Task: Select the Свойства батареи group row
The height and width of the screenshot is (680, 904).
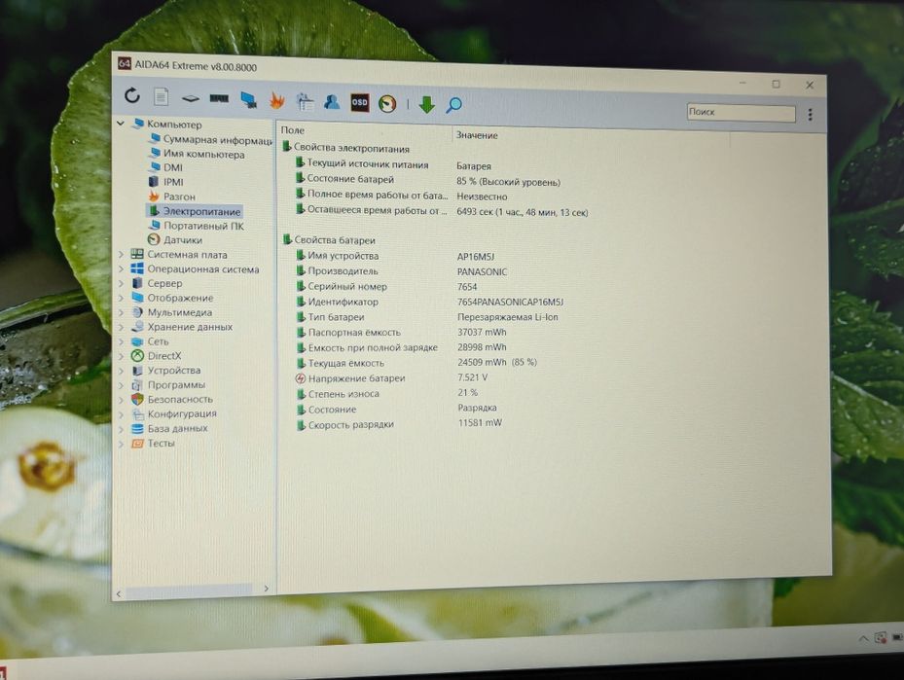Action: coord(329,239)
